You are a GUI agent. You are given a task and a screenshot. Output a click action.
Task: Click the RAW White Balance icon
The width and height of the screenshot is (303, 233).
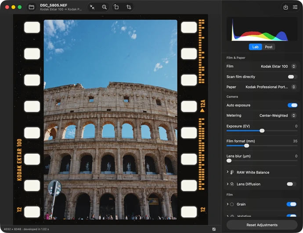point(232,172)
